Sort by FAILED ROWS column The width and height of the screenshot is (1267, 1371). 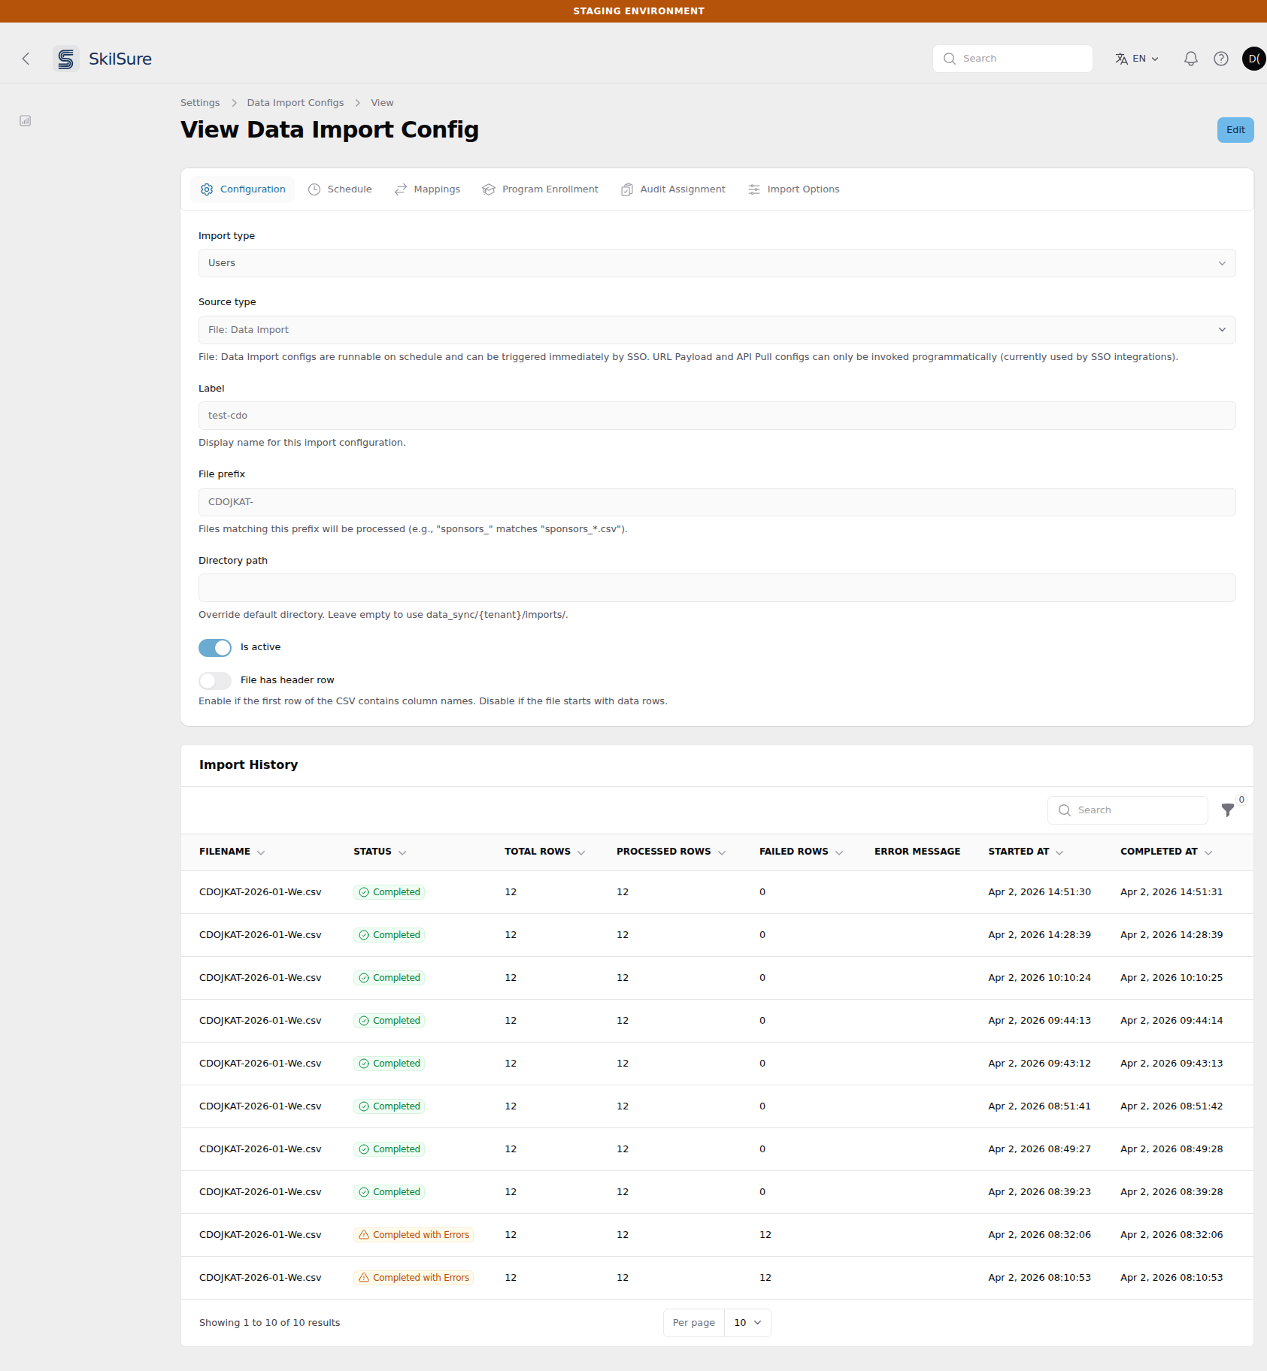(801, 852)
